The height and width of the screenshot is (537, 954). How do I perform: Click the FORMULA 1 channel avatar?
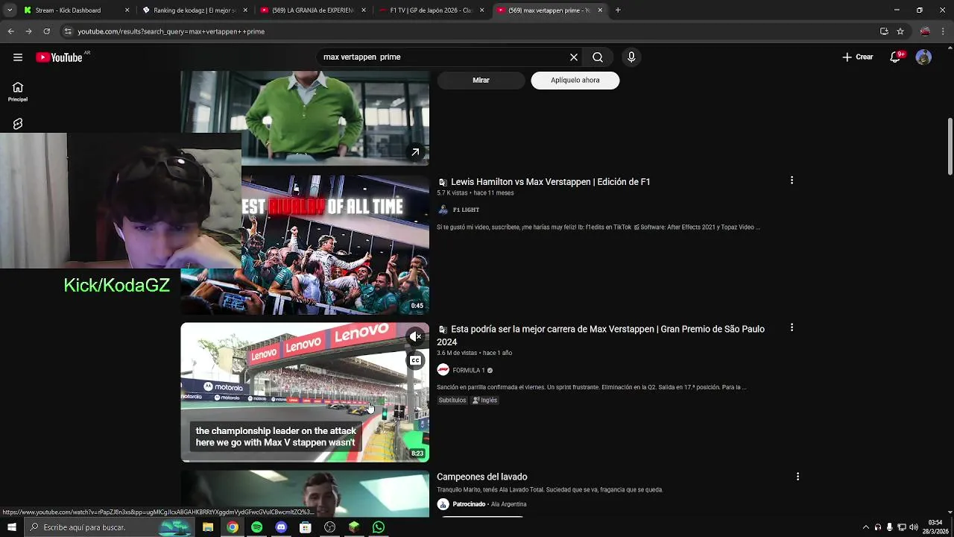pos(443,370)
